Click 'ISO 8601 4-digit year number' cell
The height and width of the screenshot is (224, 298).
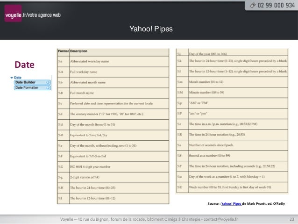(x=119, y=167)
